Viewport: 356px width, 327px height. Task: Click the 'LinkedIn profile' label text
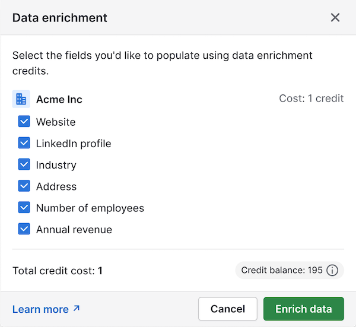click(74, 144)
